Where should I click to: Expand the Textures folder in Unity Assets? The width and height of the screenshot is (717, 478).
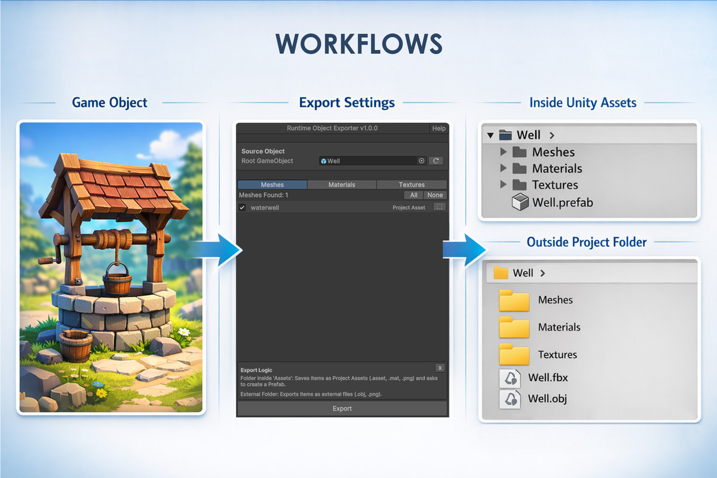pyautogui.click(x=504, y=185)
